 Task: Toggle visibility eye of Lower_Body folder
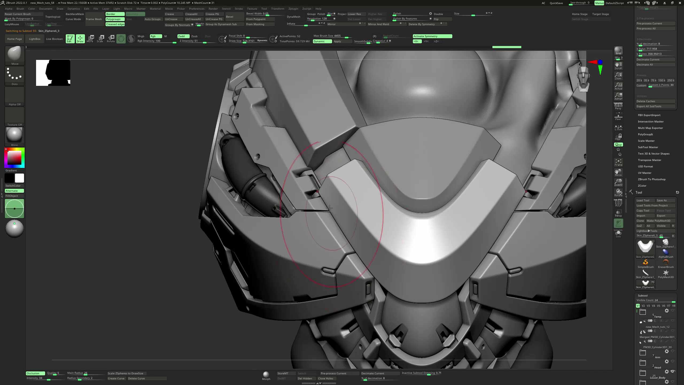coord(673,371)
